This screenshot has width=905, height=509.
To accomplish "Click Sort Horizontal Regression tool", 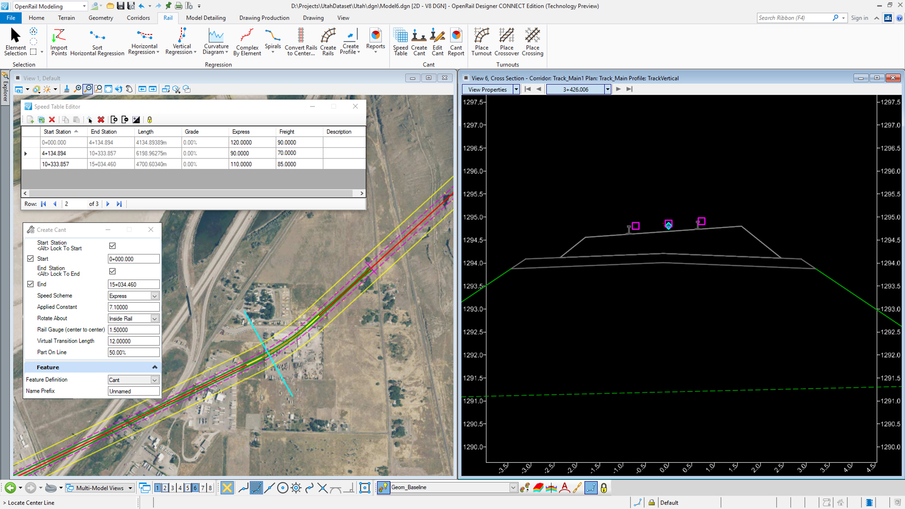I will 97,42.
